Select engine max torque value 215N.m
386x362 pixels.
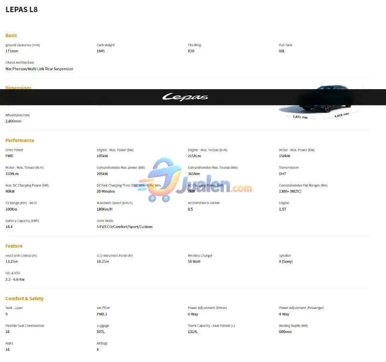[x=194, y=156]
